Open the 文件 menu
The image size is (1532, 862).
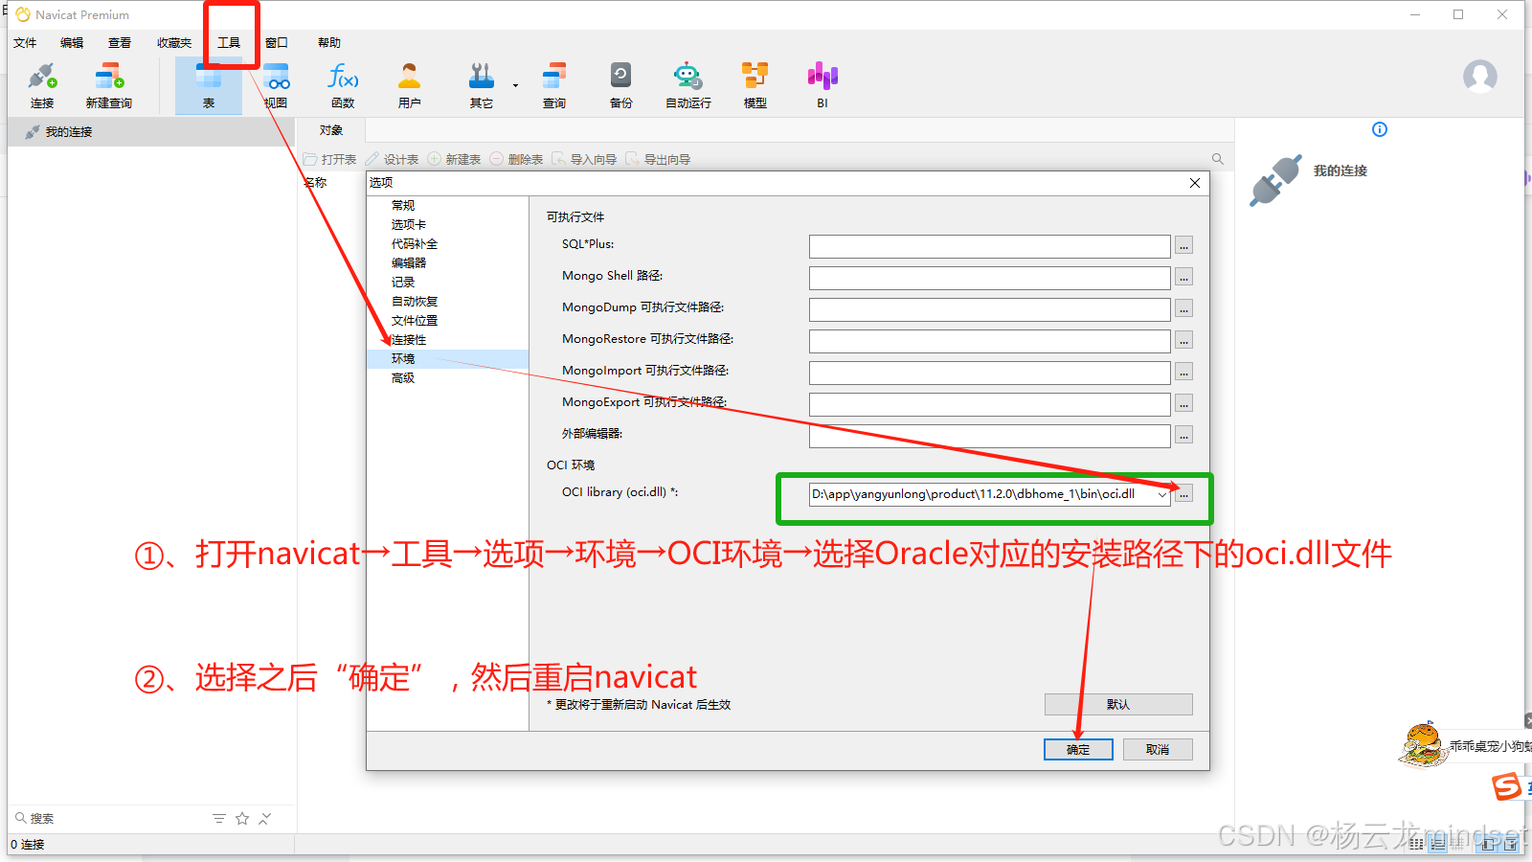[25, 42]
